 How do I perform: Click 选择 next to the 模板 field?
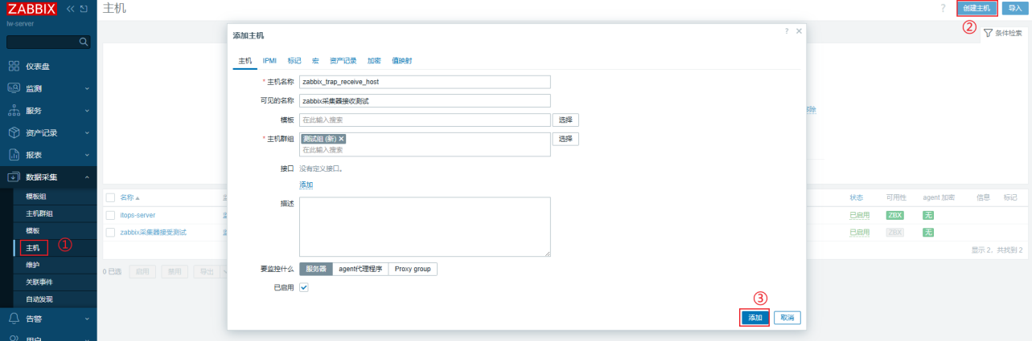565,120
